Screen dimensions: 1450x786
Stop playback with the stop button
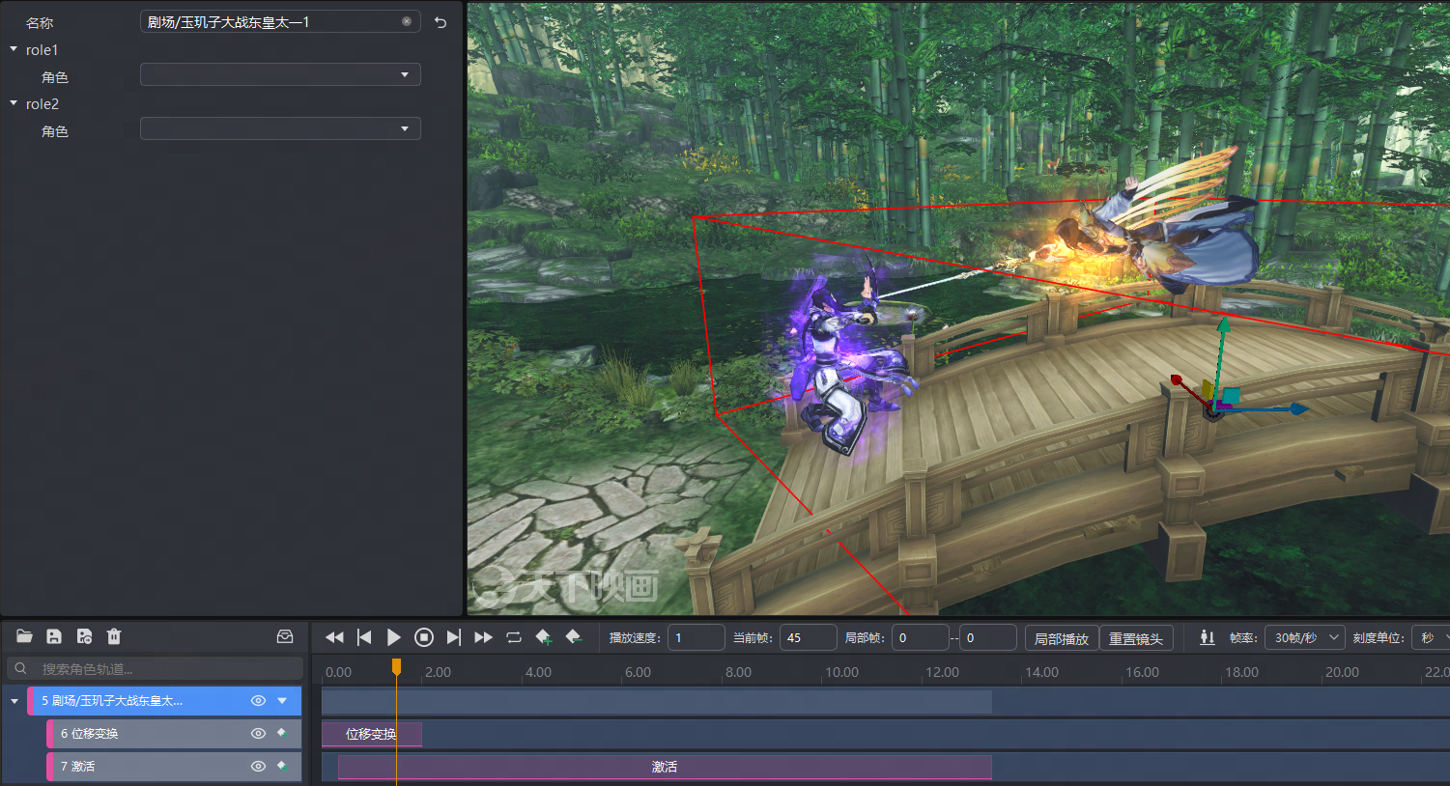424,637
